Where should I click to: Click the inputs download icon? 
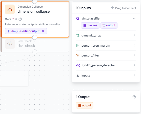78,75
